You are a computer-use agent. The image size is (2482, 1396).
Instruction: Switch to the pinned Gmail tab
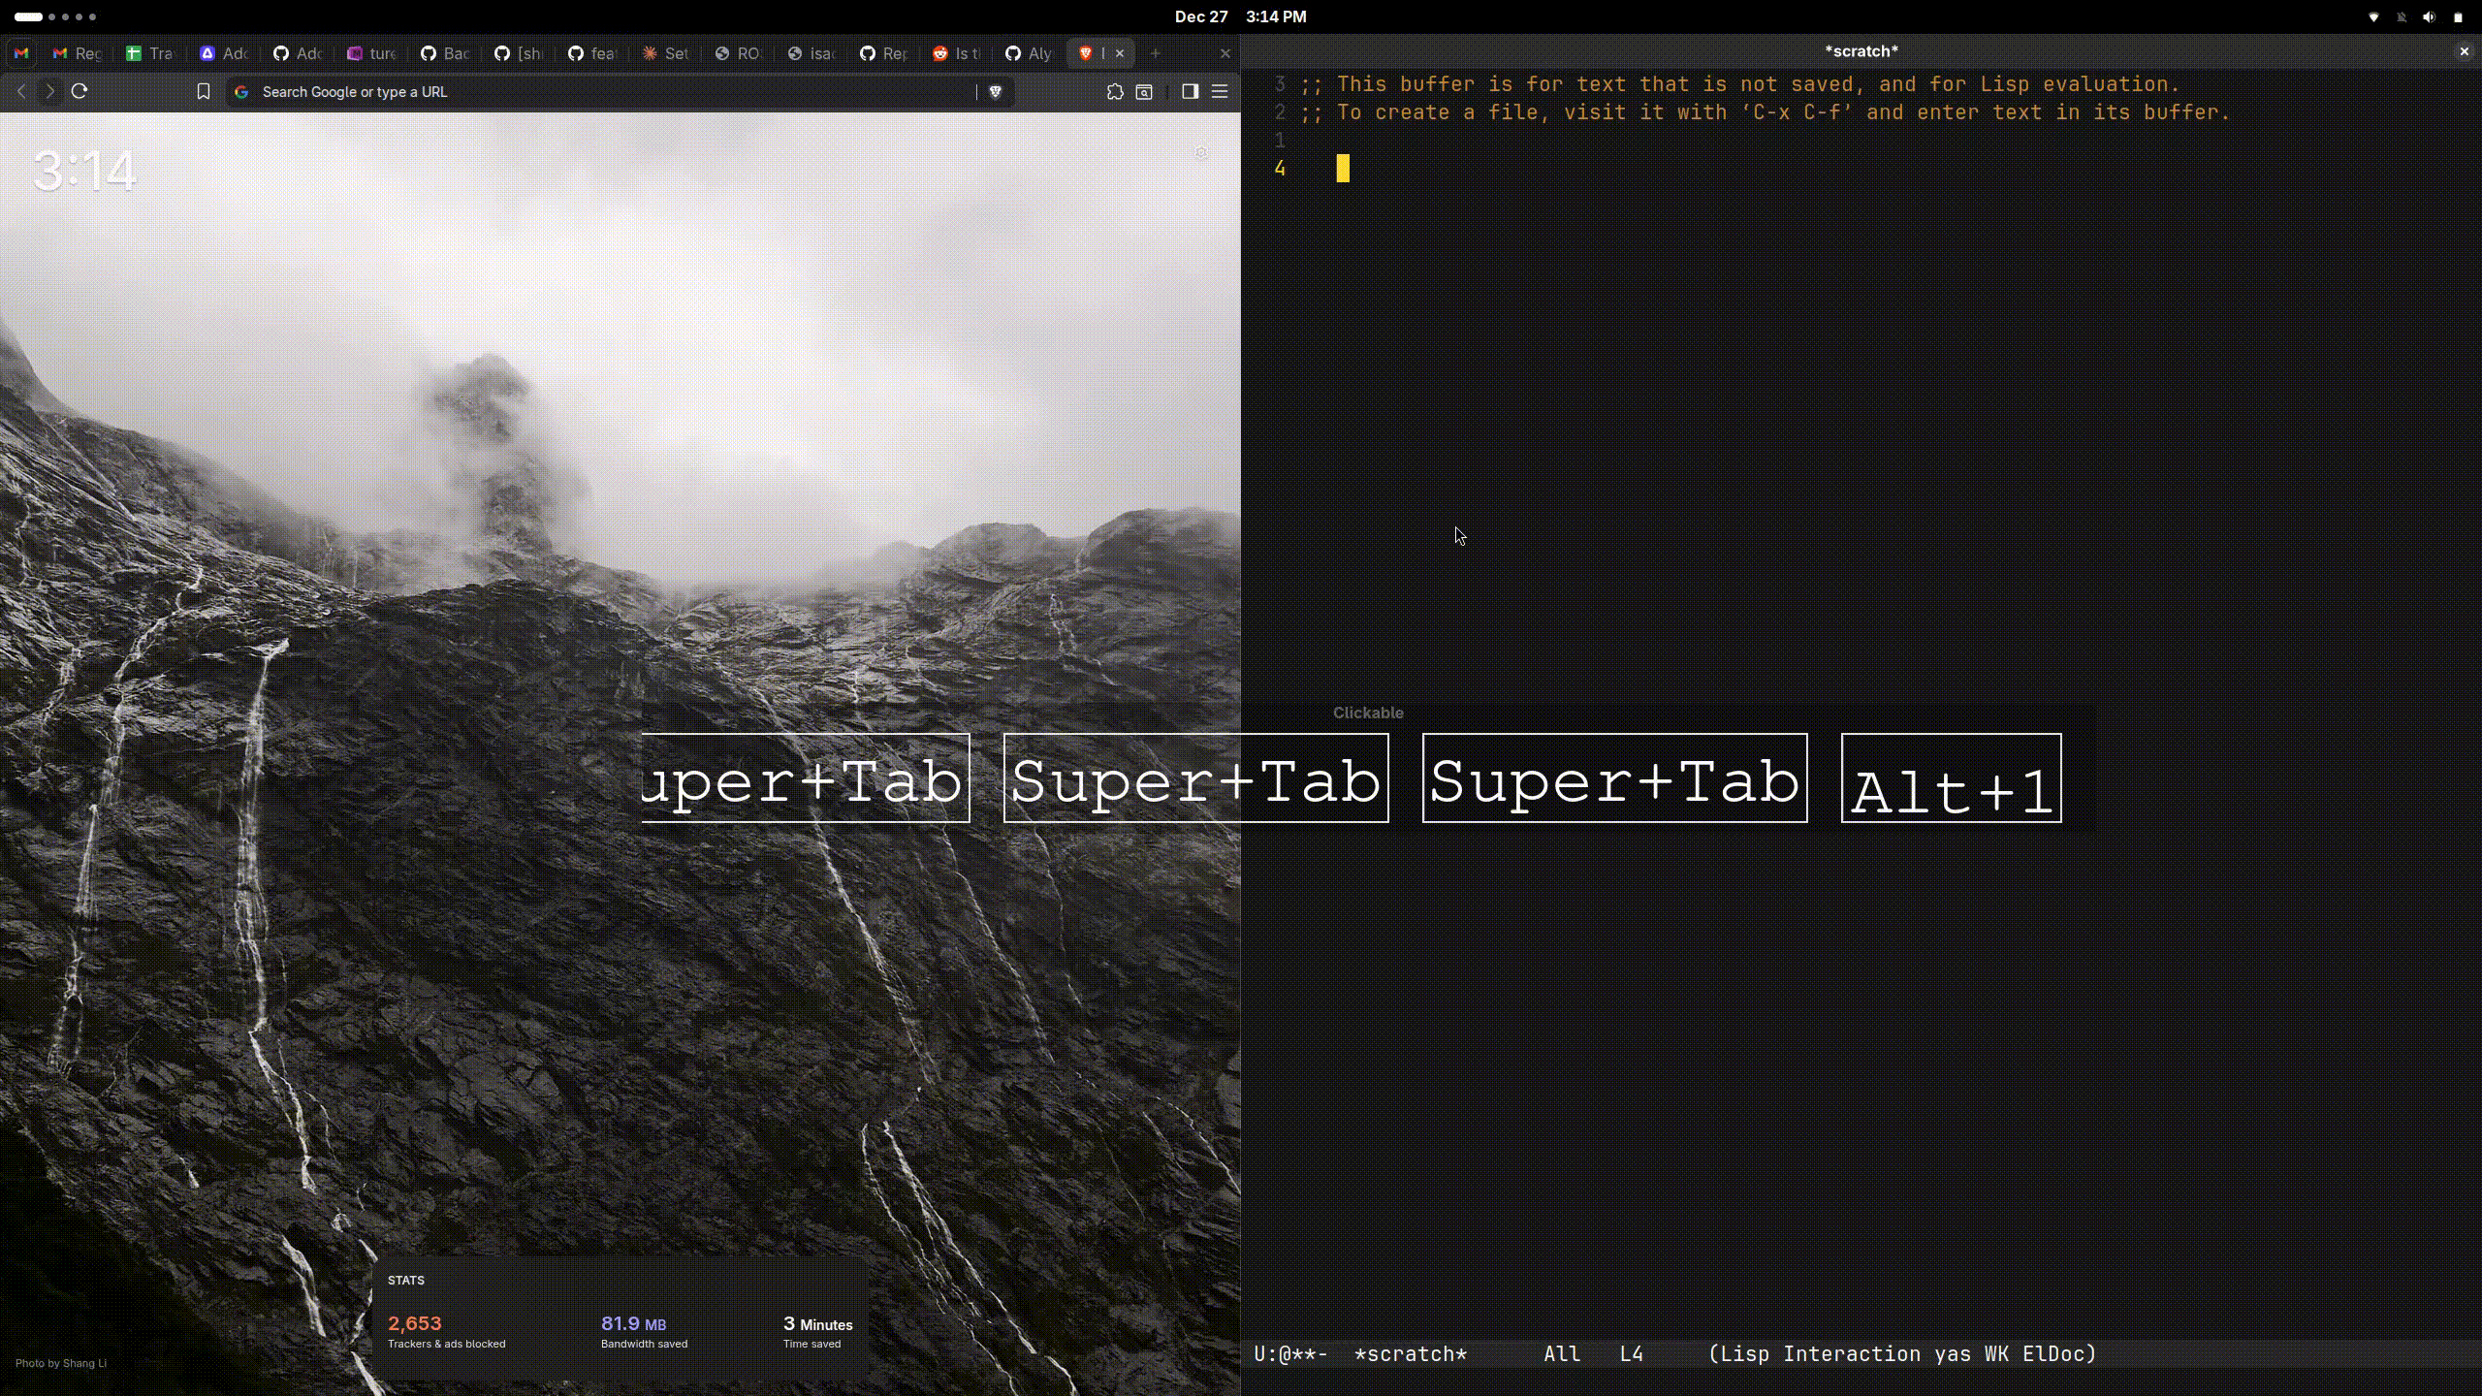pos(21,53)
